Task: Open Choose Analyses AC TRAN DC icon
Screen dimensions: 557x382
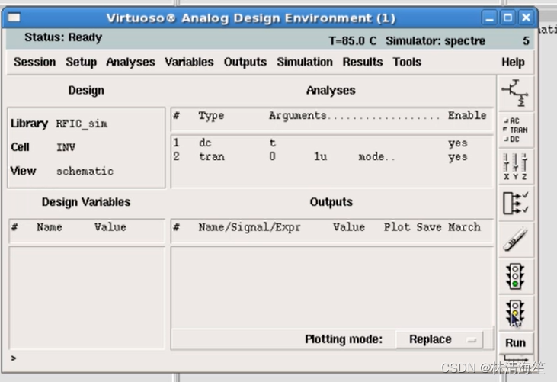Action: pos(515,130)
